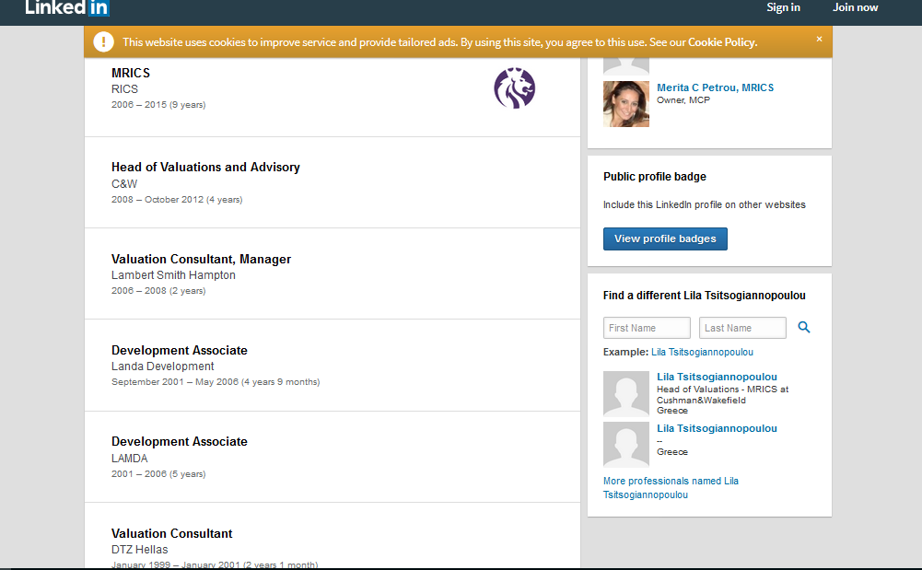922x570 pixels.
Task: Click Include this LinkedIn profile text
Action: (x=705, y=204)
